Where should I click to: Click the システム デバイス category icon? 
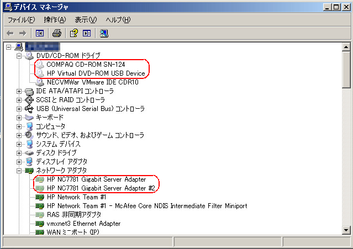[29, 144]
